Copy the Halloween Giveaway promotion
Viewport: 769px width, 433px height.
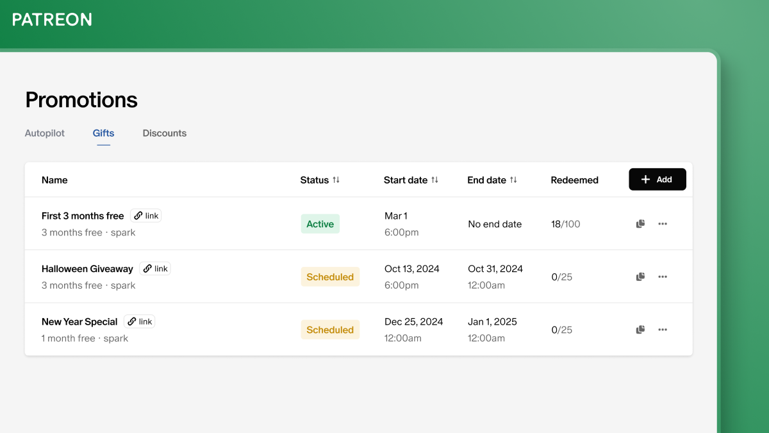point(640,276)
